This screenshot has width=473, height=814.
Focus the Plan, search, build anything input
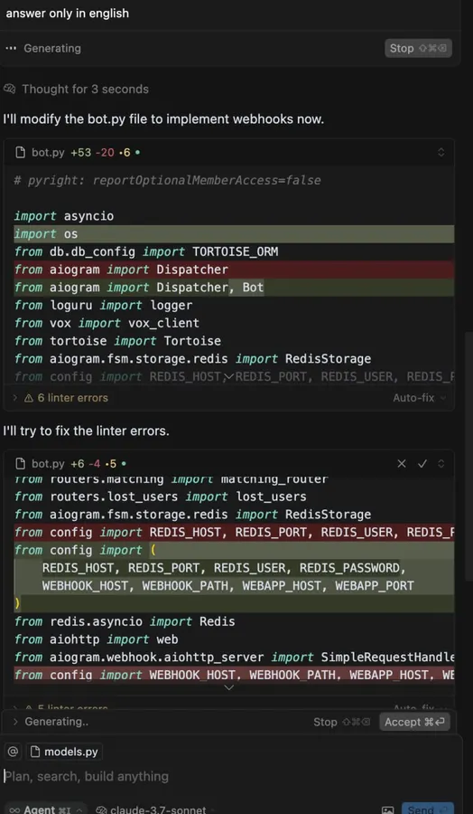coord(228,776)
